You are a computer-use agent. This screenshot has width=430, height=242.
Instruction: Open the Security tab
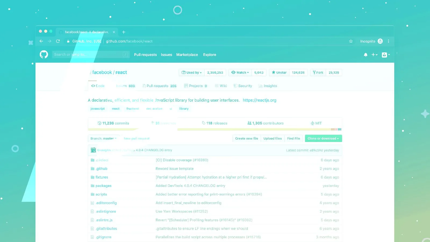[243, 86]
